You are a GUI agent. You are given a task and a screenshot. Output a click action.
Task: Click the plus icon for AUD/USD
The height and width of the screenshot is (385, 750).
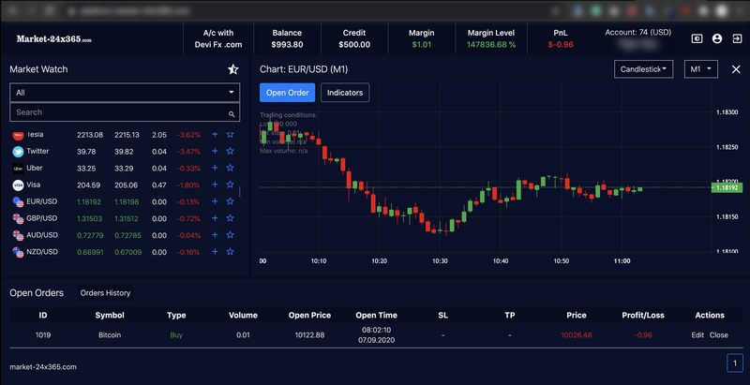coord(215,235)
